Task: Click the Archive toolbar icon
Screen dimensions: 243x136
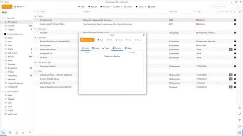Action: coord(125,7)
